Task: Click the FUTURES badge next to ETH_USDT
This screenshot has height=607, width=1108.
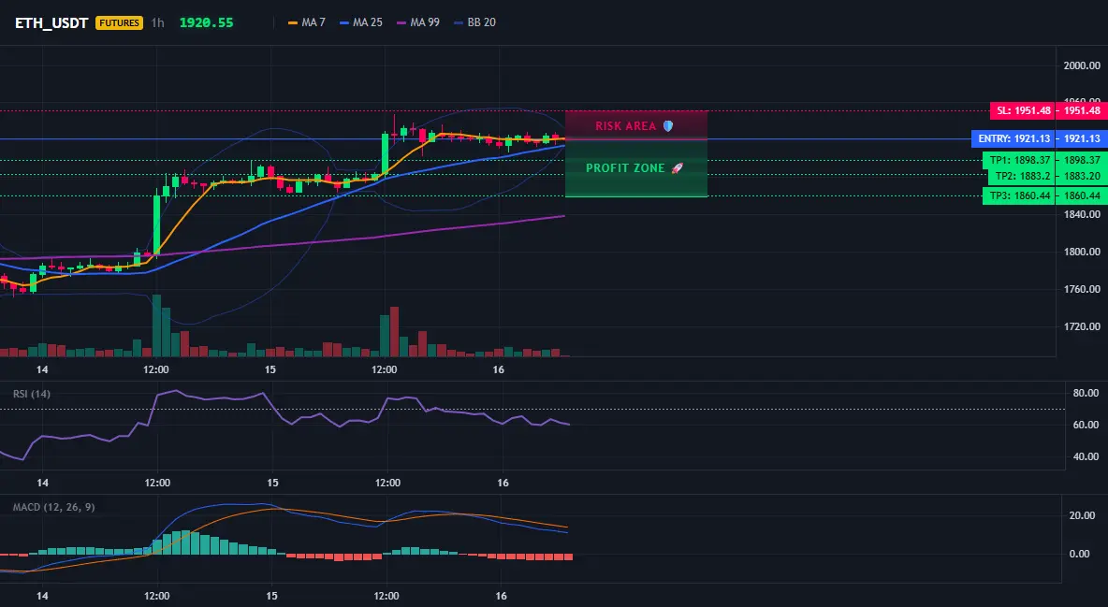Action: 119,22
